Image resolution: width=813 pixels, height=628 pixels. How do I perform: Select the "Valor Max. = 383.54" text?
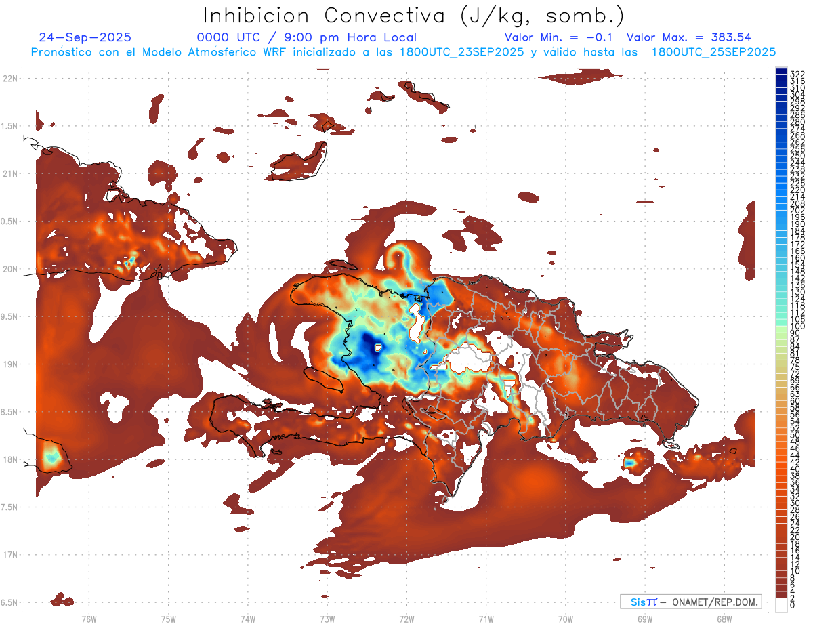[x=689, y=37]
